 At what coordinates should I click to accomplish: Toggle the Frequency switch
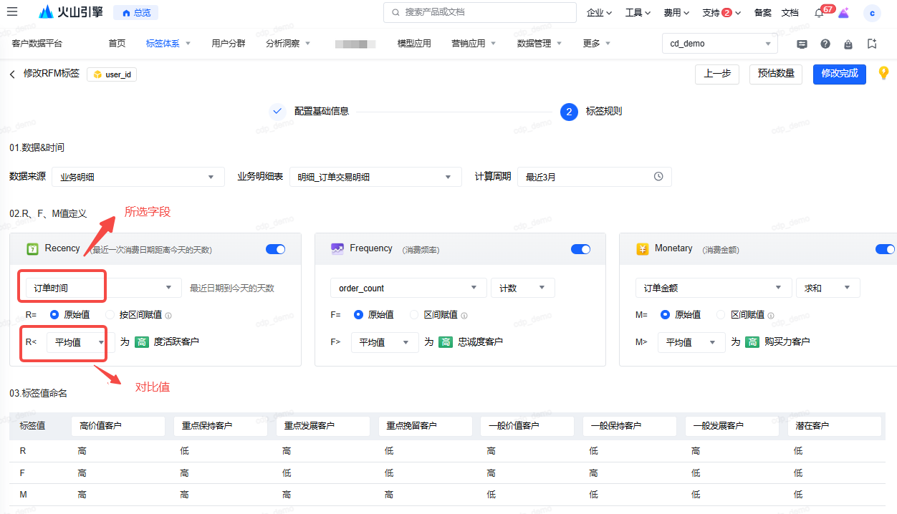pyautogui.click(x=580, y=249)
